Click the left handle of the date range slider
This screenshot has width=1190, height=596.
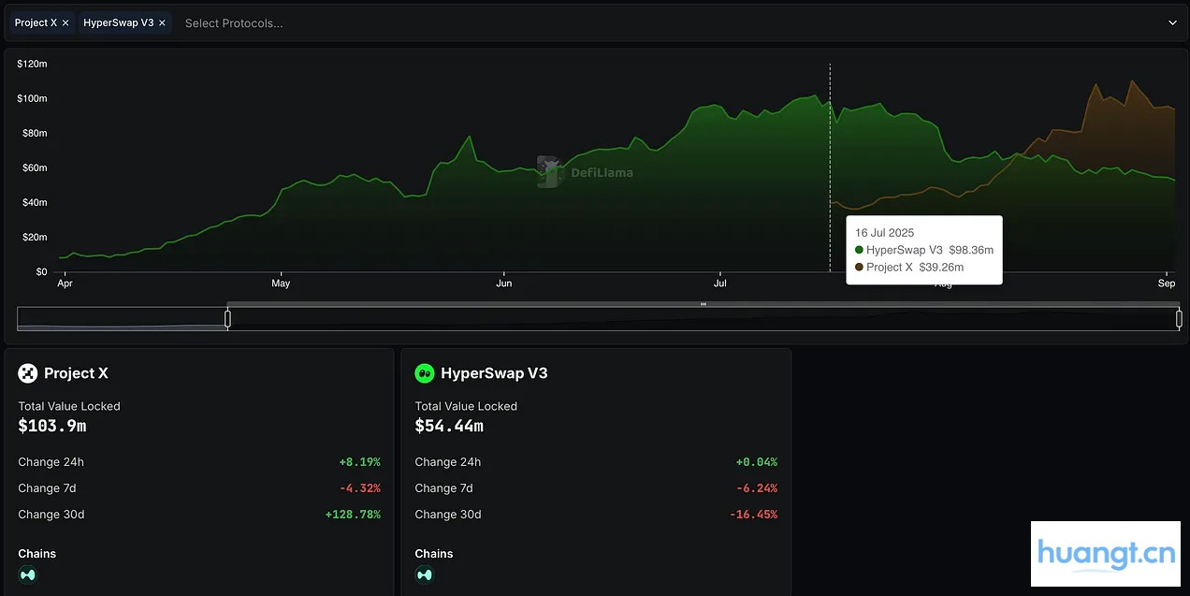click(227, 319)
